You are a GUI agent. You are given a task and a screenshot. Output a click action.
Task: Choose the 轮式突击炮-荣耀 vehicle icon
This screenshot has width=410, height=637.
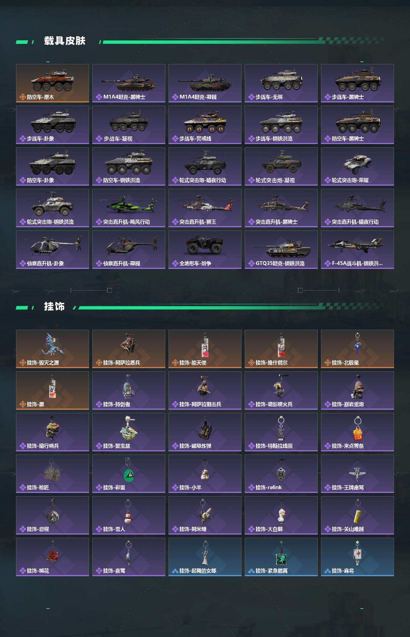pyautogui.click(x=357, y=164)
